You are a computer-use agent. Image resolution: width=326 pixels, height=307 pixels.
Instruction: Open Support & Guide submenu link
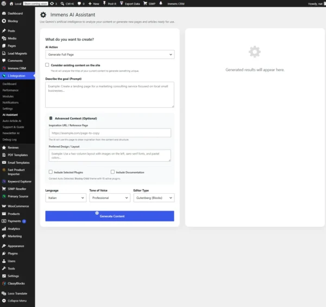13,127
